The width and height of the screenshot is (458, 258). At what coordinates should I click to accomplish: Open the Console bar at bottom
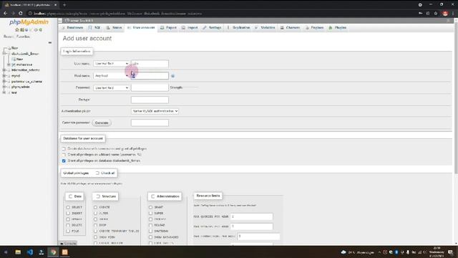click(69, 244)
